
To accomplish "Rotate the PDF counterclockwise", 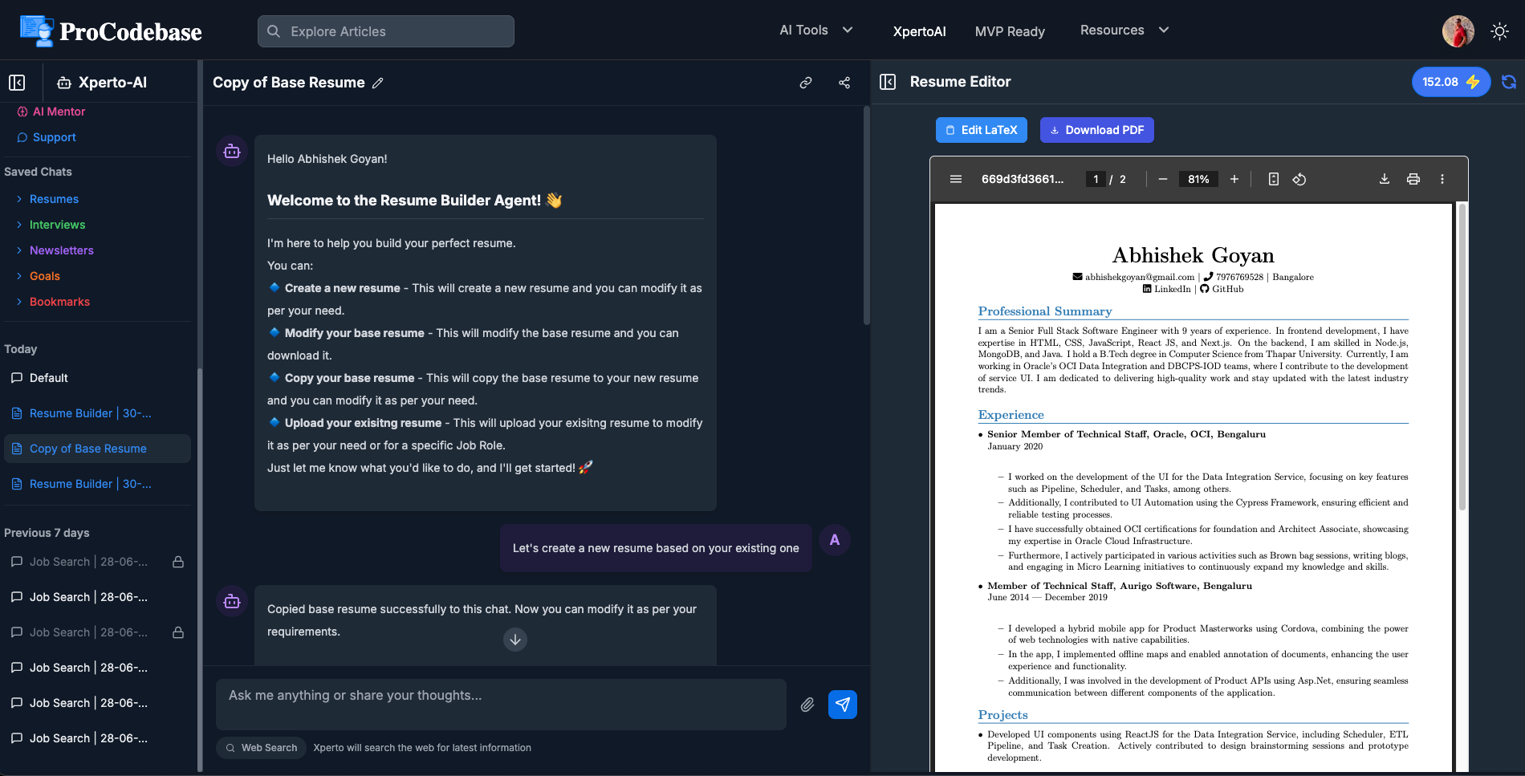I will coord(1299,179).
